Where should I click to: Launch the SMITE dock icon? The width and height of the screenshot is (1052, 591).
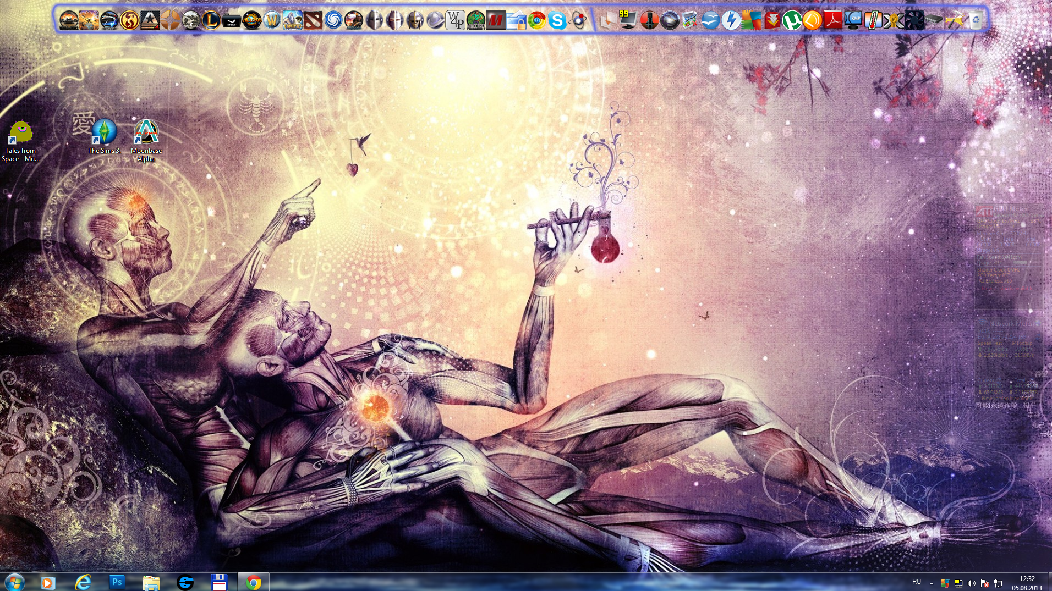[x=292, y=21]
